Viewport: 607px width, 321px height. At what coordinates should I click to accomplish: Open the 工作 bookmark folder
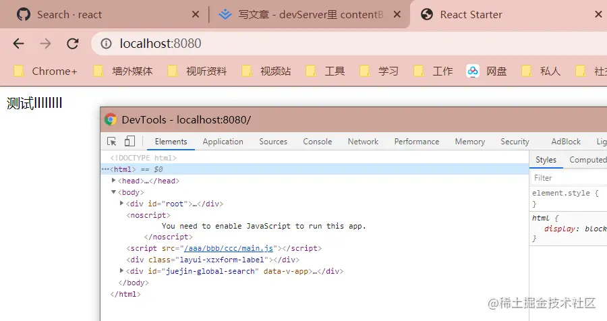point(433,71)
